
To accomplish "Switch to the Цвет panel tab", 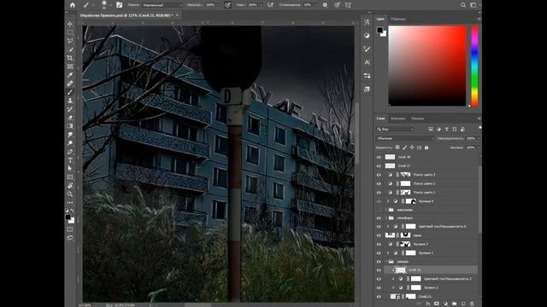I will point(380,19).
